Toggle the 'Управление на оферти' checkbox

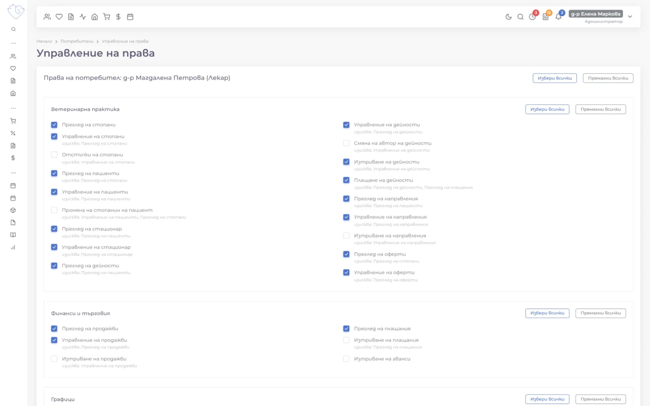(x=346, y=272)
